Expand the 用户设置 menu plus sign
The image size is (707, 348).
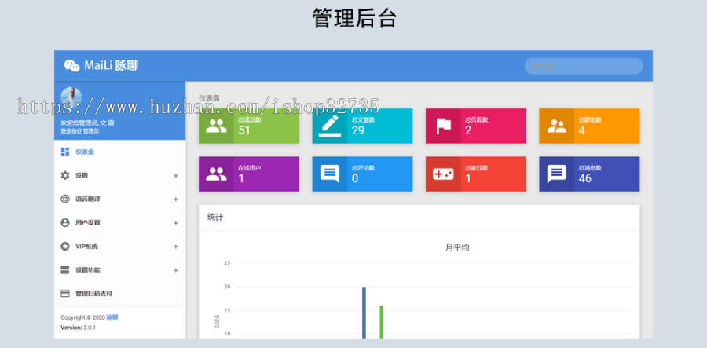coord(175,223)
